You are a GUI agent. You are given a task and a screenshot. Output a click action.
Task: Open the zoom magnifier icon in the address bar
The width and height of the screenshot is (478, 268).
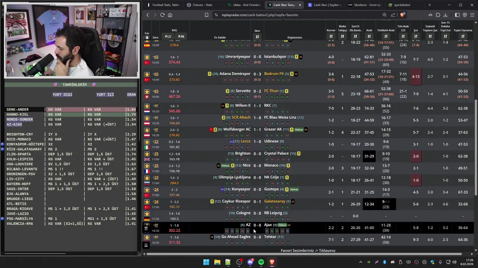tap(385, 15)
